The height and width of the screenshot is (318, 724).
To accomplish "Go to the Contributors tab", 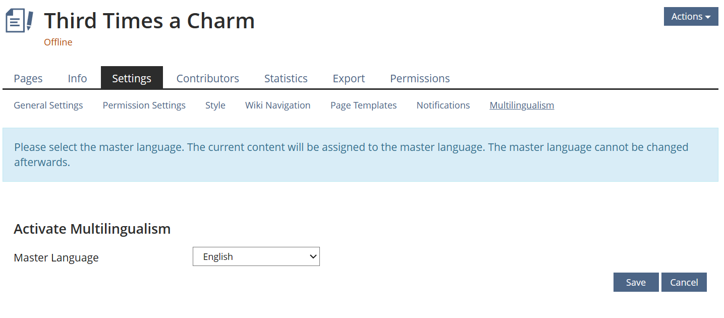I will point(207,78).
